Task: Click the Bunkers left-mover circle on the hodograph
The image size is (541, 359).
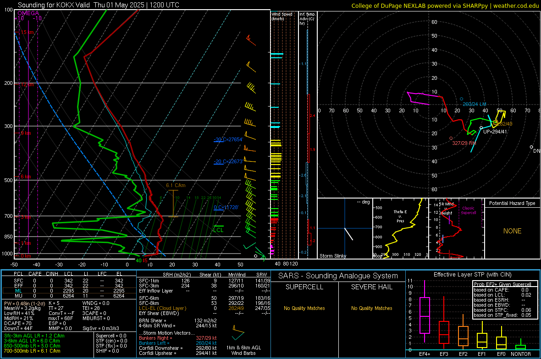Action: [x=461, y=99]
